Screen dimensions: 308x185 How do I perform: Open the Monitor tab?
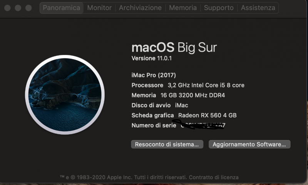point(99,8)
